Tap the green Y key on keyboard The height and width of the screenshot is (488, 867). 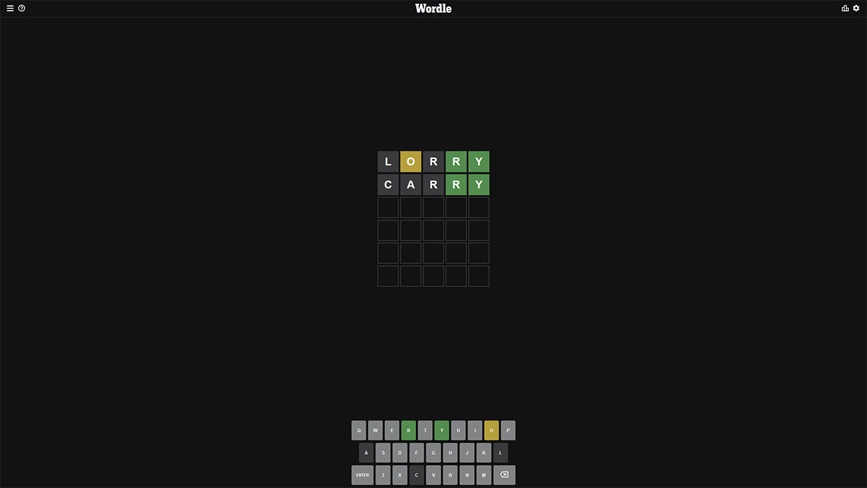point(441,430)
